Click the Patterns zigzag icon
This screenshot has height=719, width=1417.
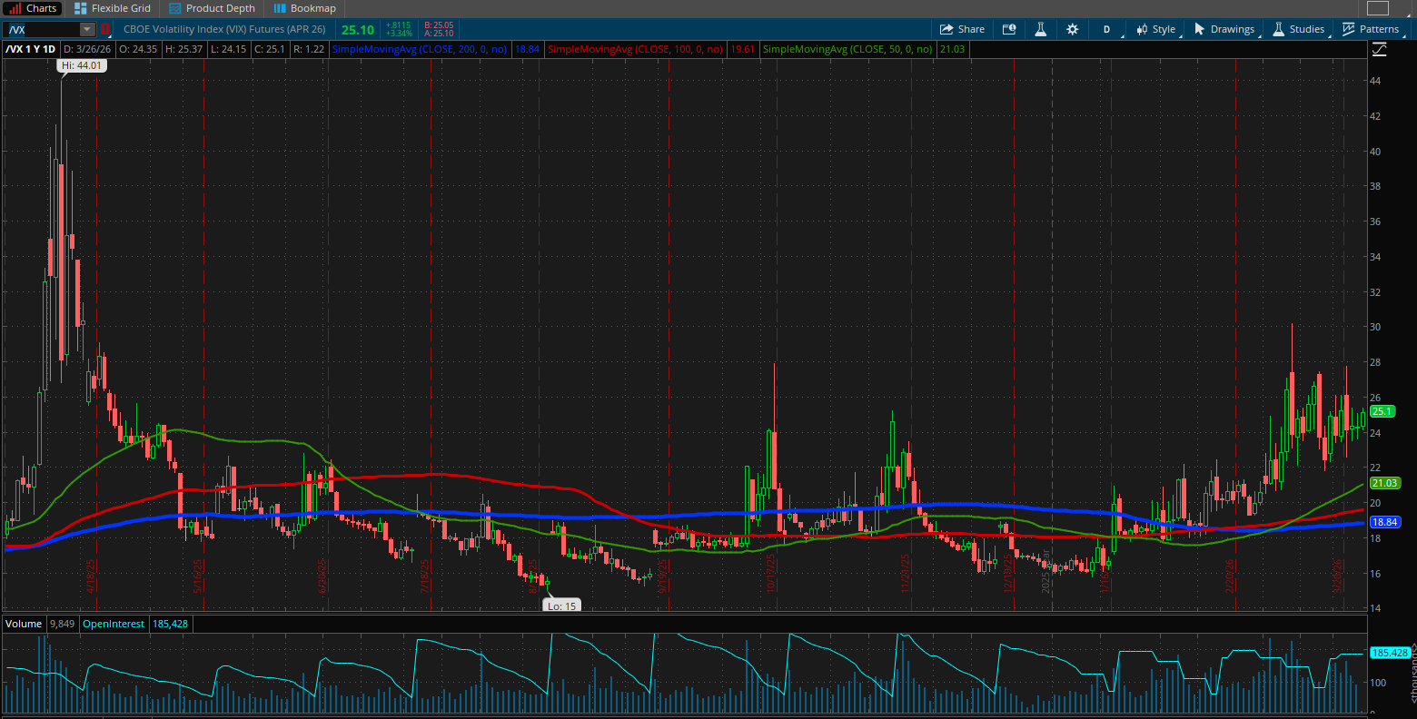[x=1349, y=29]
